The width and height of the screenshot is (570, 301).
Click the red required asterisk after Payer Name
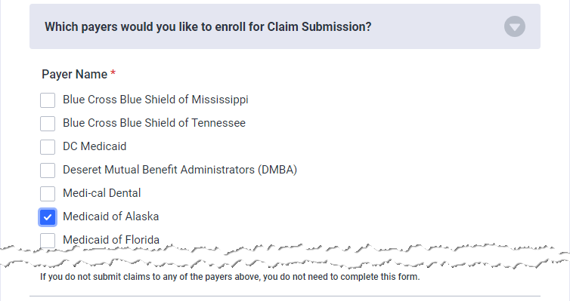(113, 72)
